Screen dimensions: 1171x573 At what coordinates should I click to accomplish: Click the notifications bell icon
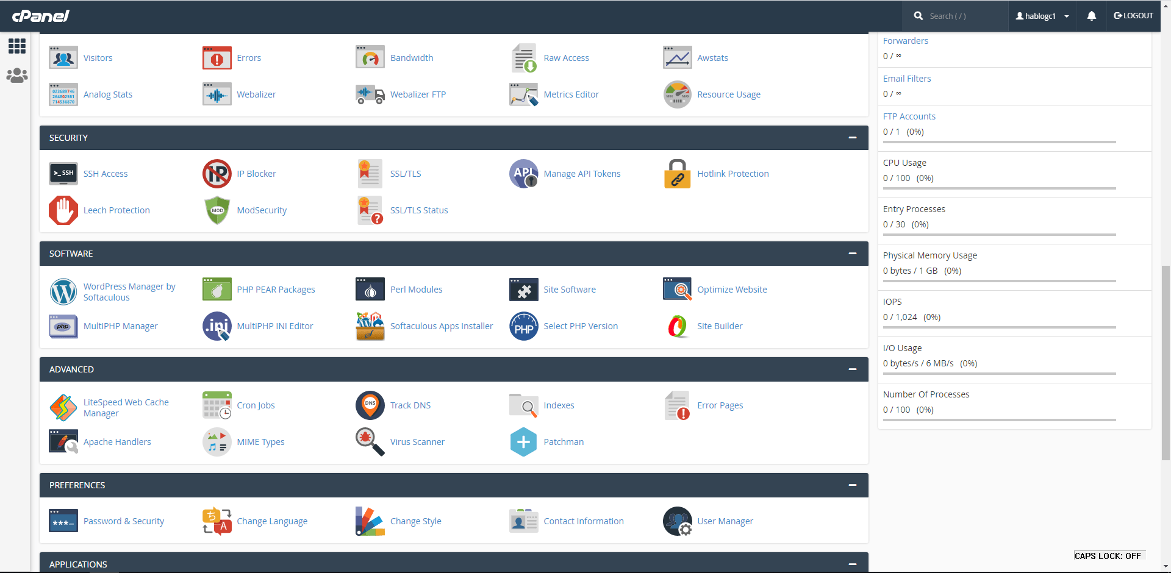(1091, 16)
